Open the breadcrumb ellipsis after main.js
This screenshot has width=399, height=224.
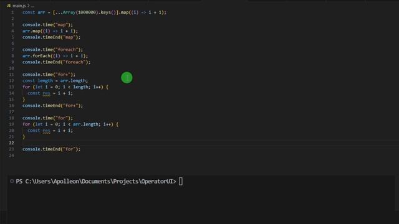[x=32, y=6]
